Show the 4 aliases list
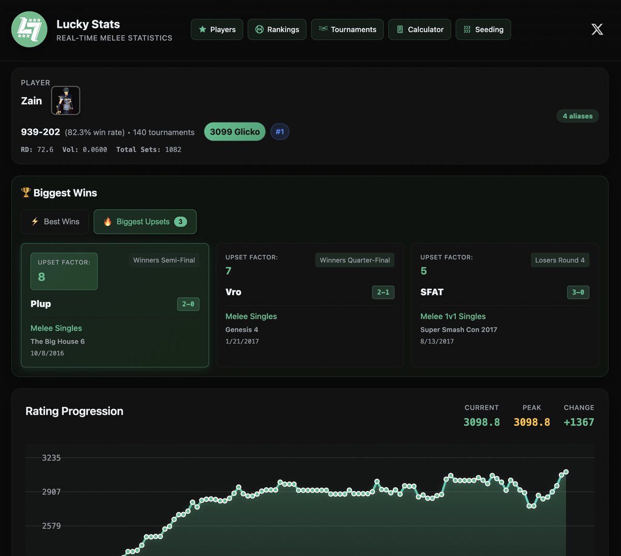 click(578, 116)
